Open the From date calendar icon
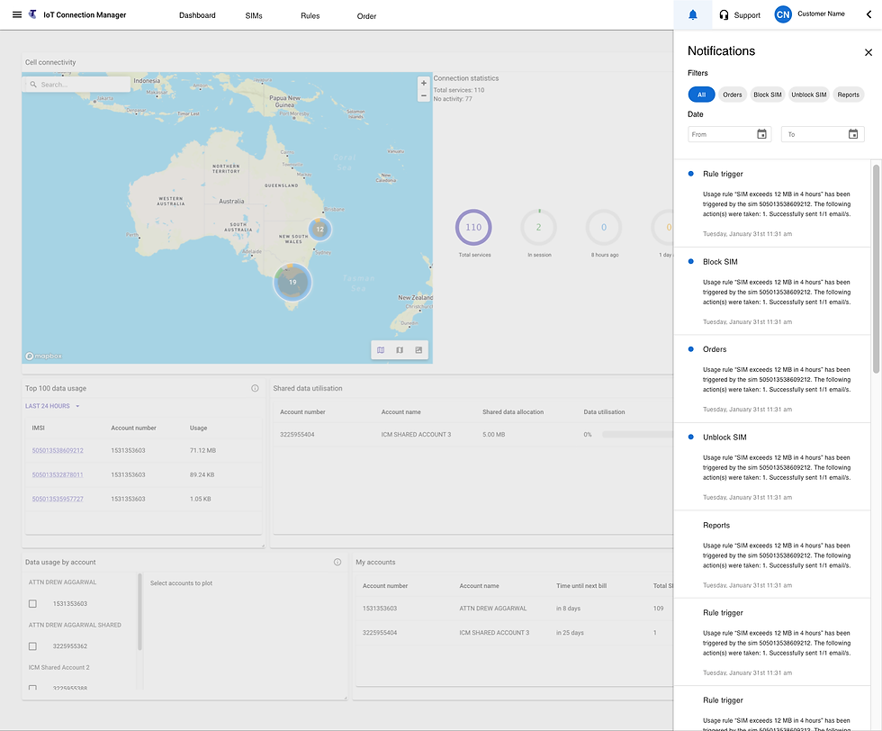 tap(761, 134)
